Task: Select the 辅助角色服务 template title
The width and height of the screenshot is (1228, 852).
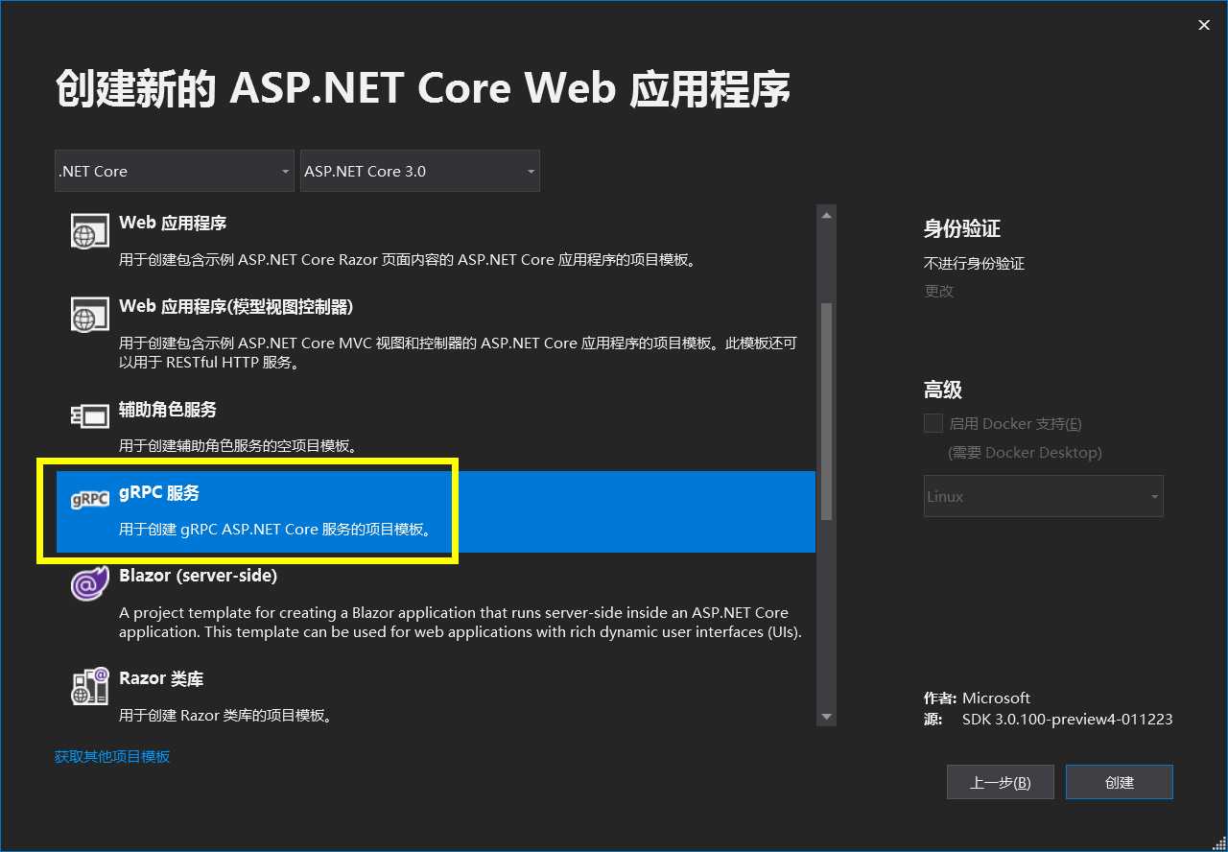Action: coord(168,409)
